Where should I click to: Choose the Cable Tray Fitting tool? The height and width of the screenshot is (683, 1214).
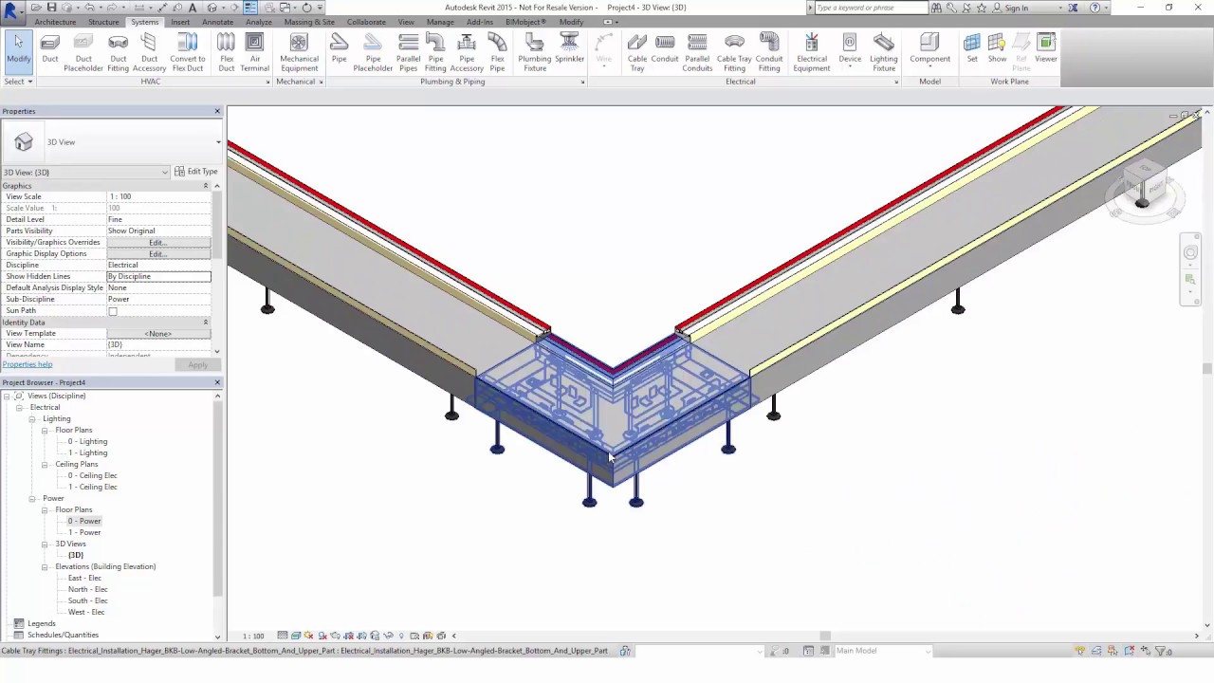(x=734, y=51)
